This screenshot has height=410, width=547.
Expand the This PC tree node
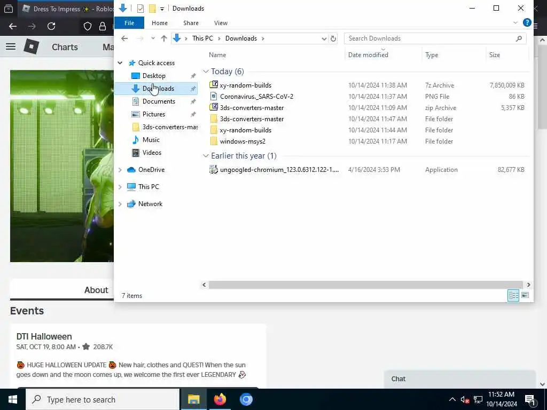[x=120, y=186]
